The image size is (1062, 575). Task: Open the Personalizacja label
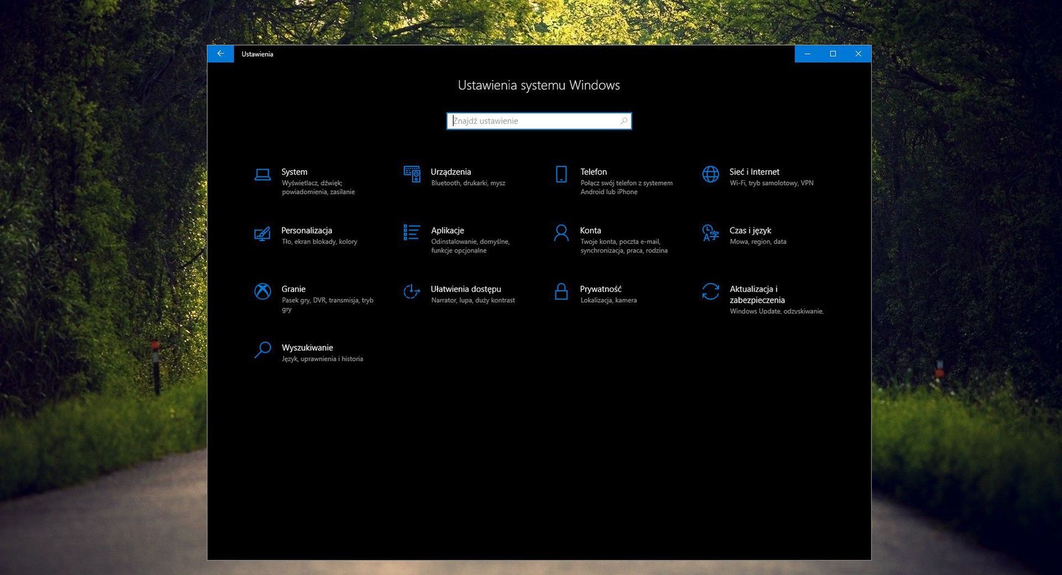click(307, 231)
